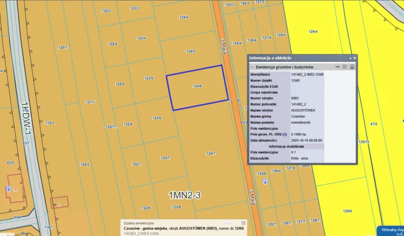
Task: Click the small red building outline near 119/1
Action: click(x=59, y=202)
